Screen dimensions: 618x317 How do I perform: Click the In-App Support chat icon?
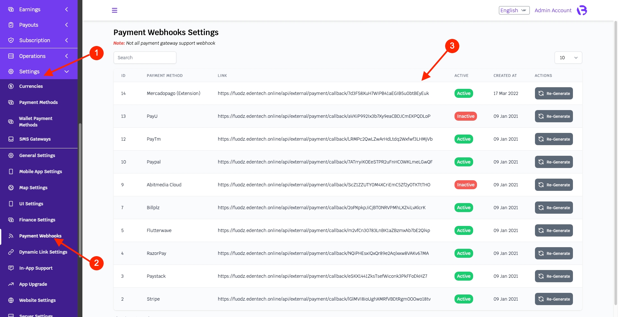click(x=11, y=268)
